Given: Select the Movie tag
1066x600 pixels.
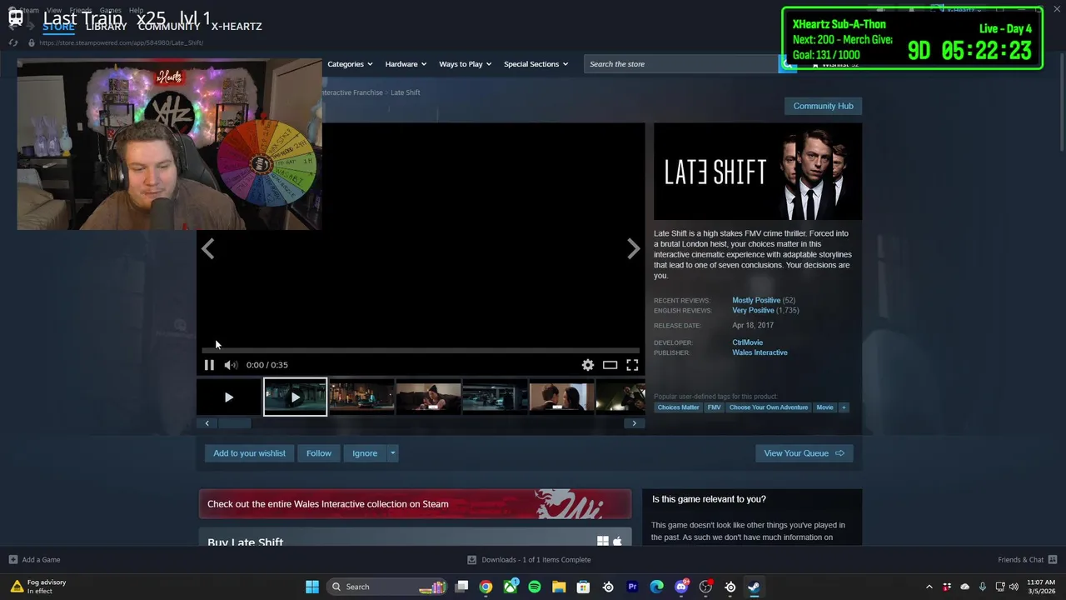Looking at the screenshot, I should 824,407.
